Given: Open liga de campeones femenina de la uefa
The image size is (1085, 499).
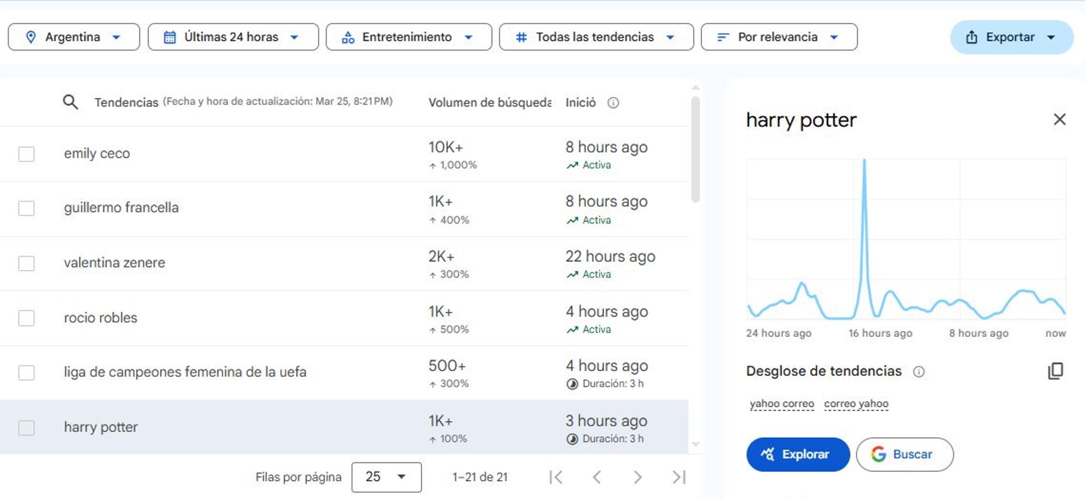Looking at the screenshot, I should 185,372.
